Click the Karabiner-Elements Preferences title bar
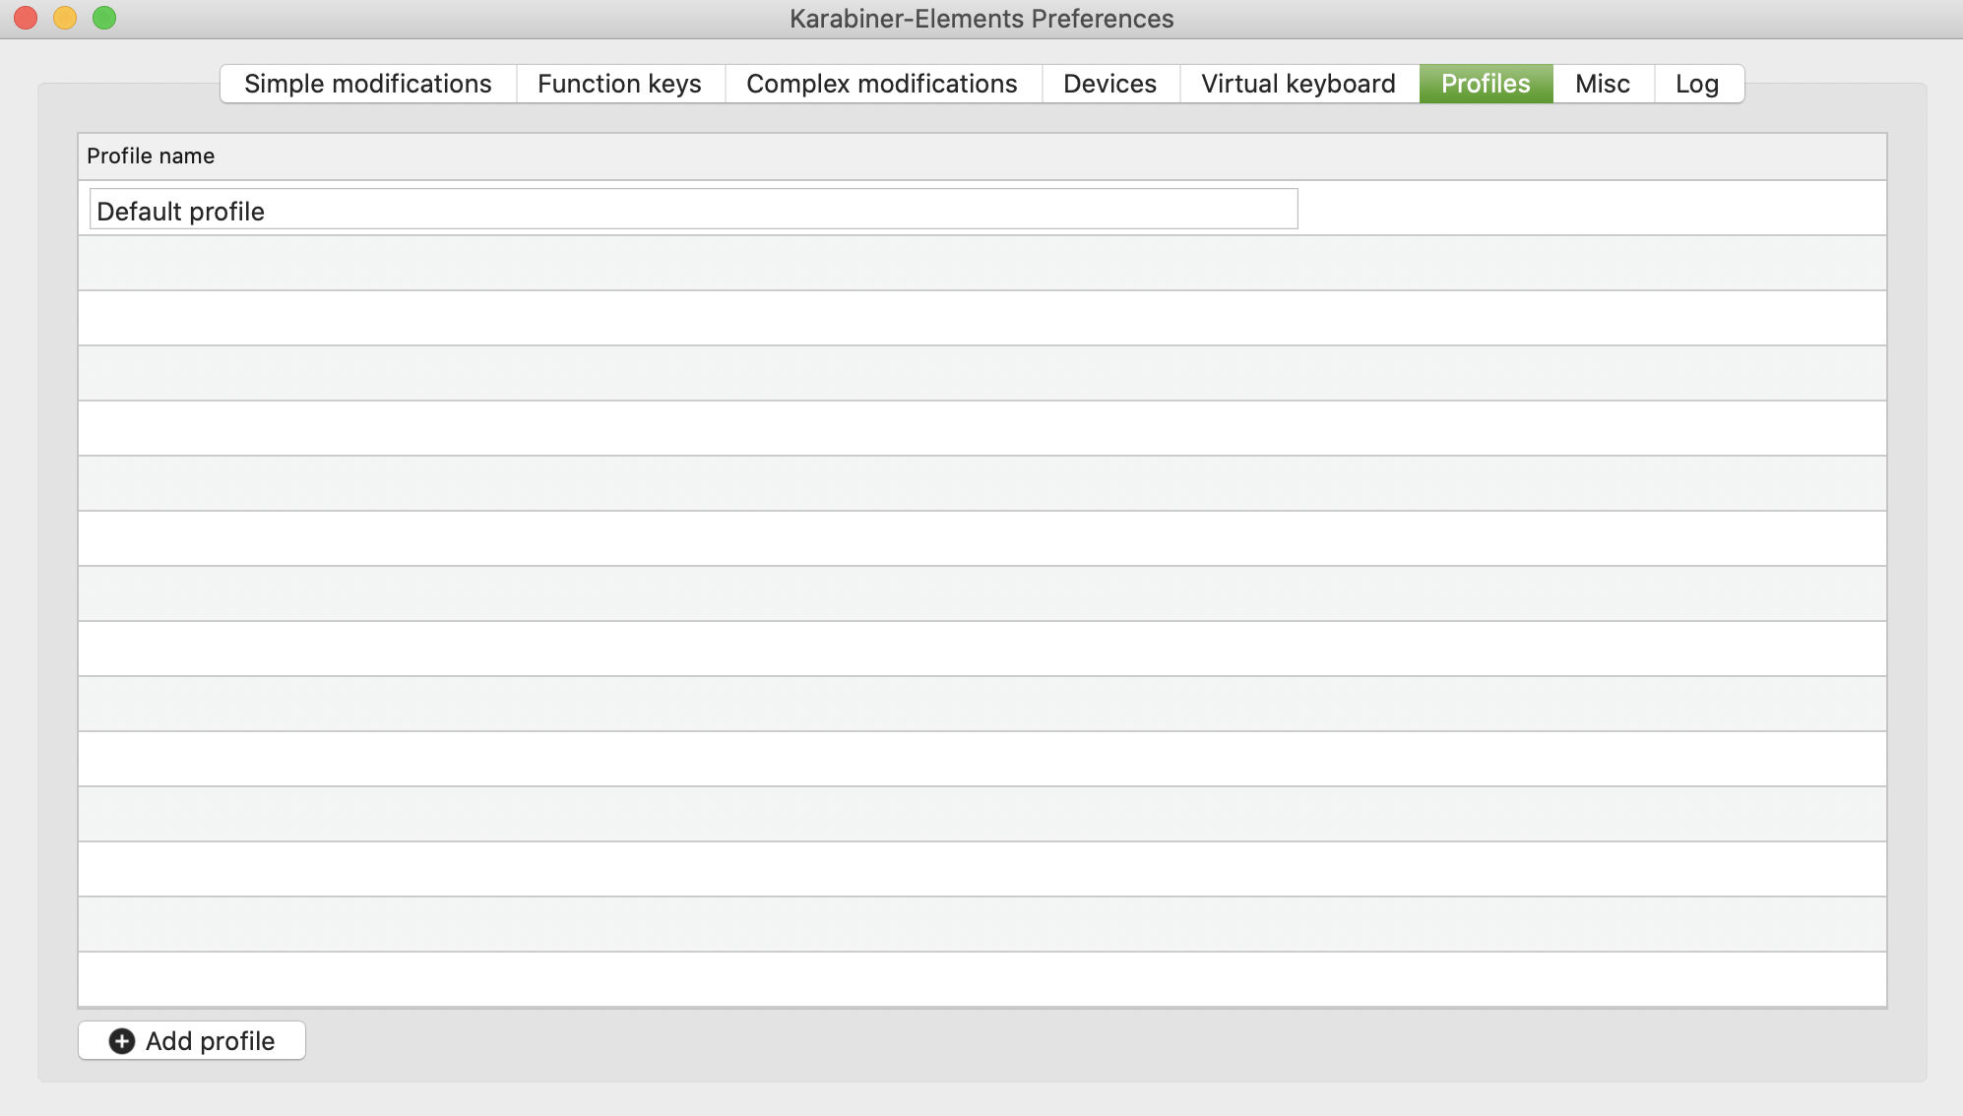 (x=981, y=18)
